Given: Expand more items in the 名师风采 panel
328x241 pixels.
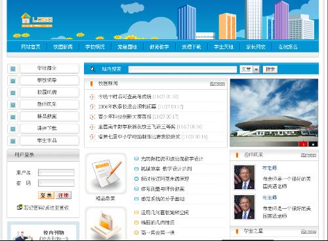Looking at the screenshot, I should coord(308,155).
